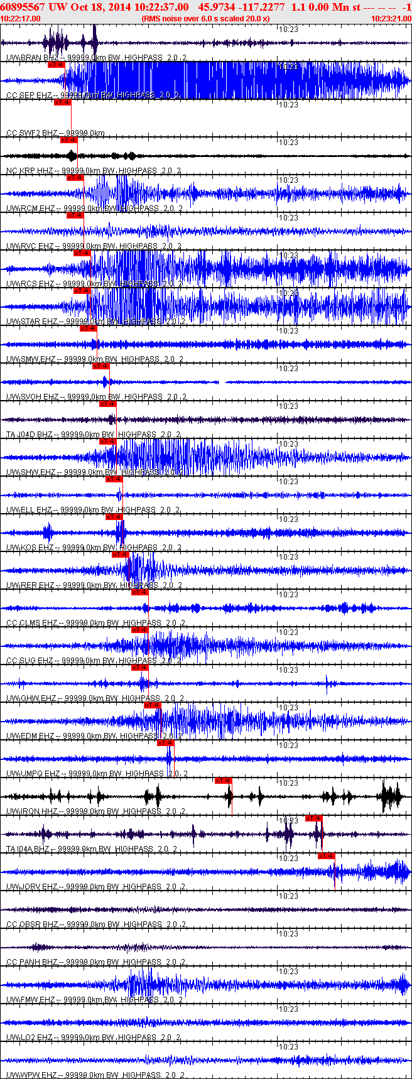The height and width of the screenshot is (1079, 412).
Task: Click the red pick flag on UW KOS trace
Action: (114, 517)
